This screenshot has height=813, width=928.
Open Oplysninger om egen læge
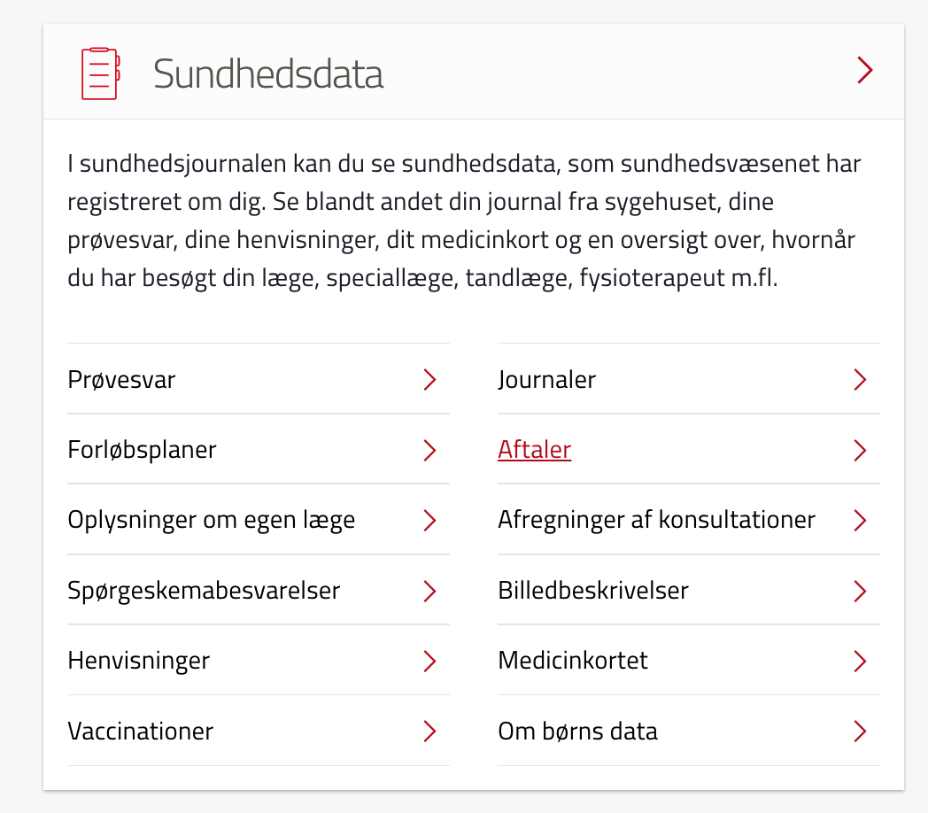211,520
